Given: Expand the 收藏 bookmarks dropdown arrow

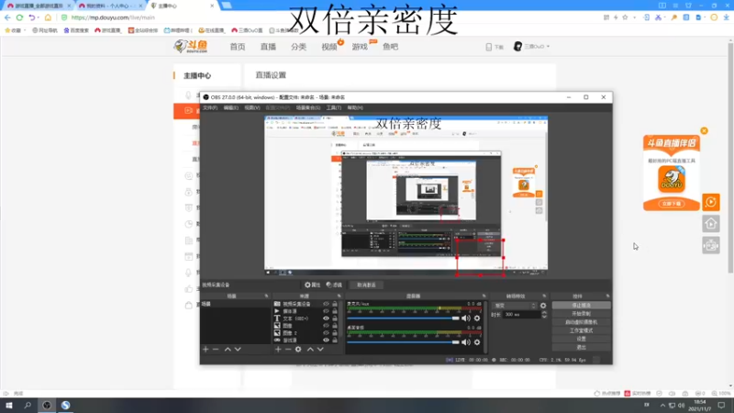Looking at the screenshot, I should pyautogui.click(x=25, y=30).
